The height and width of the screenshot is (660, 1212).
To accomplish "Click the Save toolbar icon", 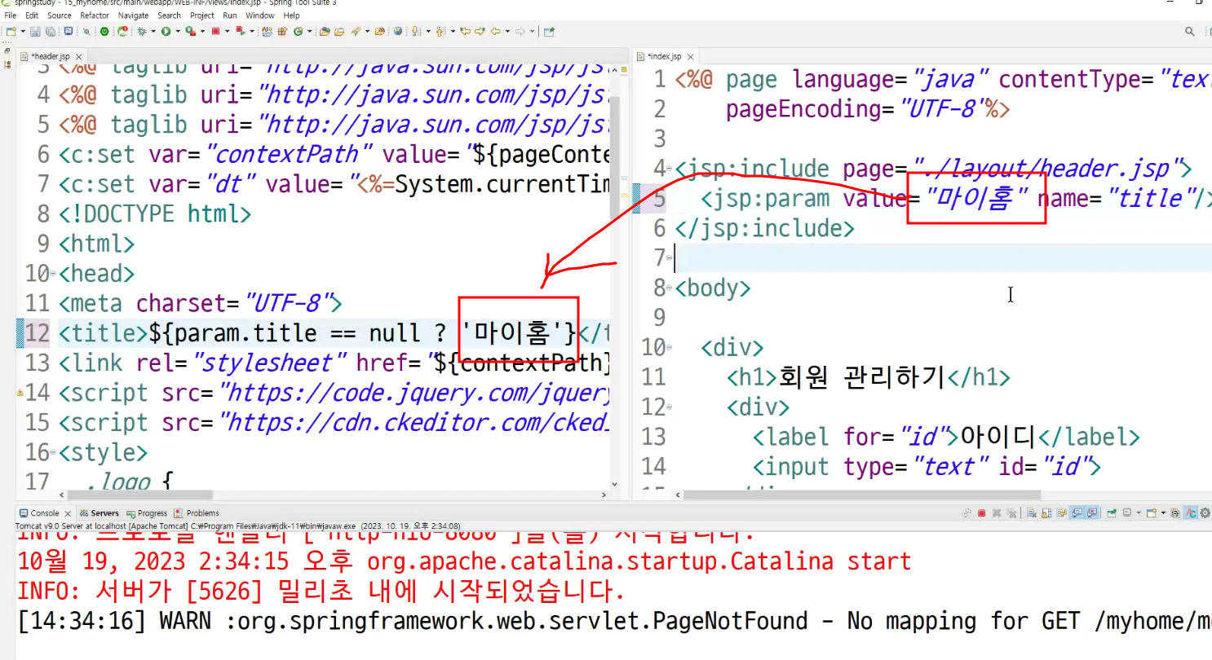I will coord(35,32).
